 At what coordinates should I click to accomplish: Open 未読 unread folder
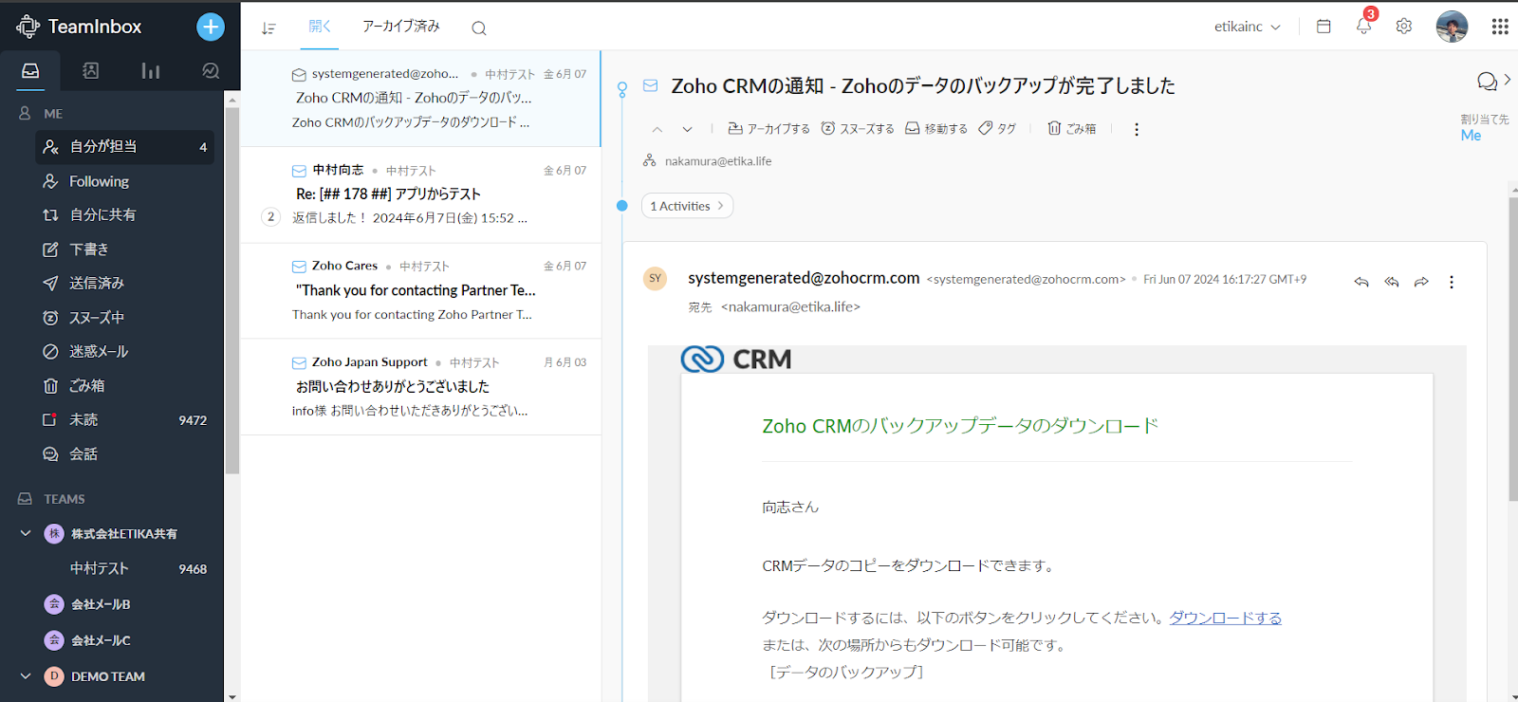125,420
